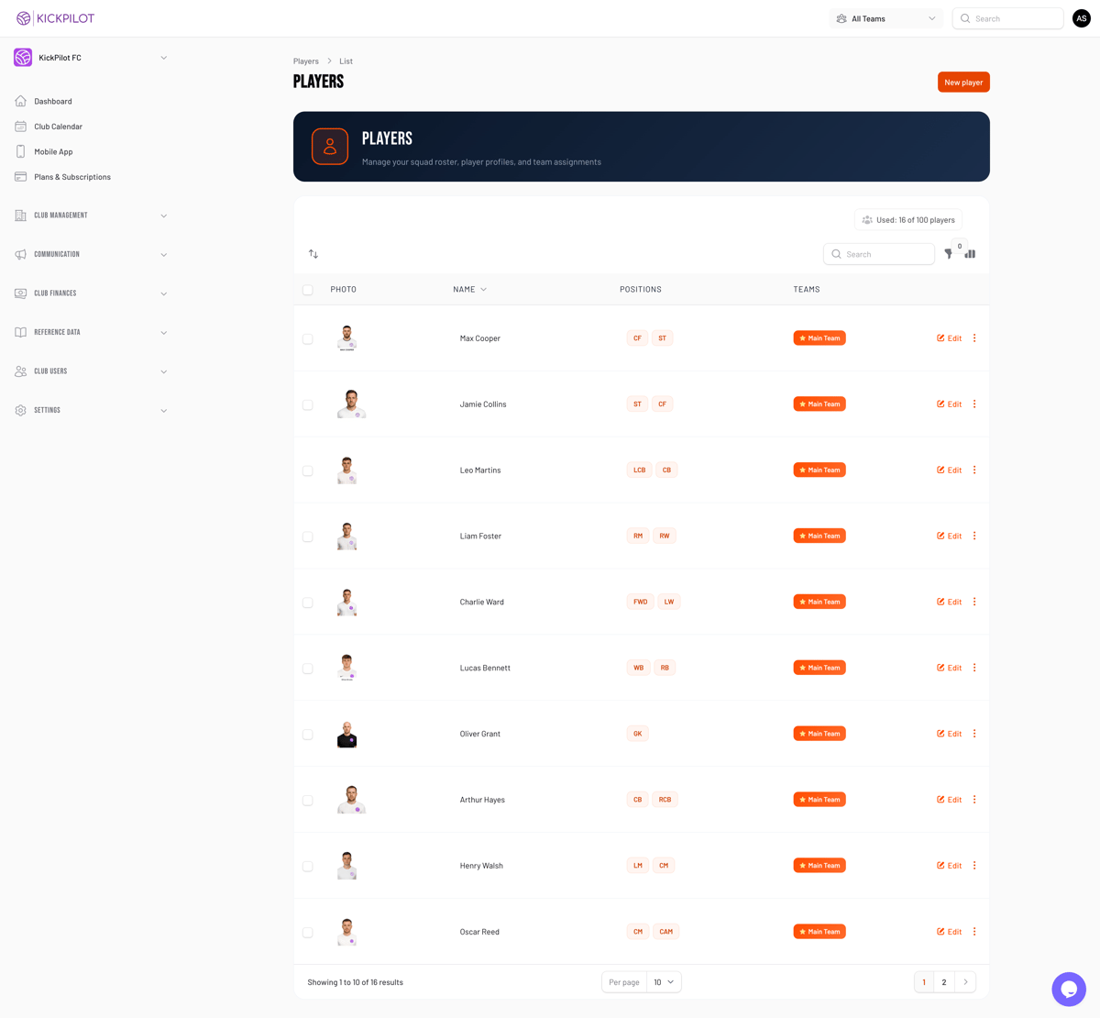
Task: Select Club Calendar in the sidebar
Action: click(x=60, y=126)
